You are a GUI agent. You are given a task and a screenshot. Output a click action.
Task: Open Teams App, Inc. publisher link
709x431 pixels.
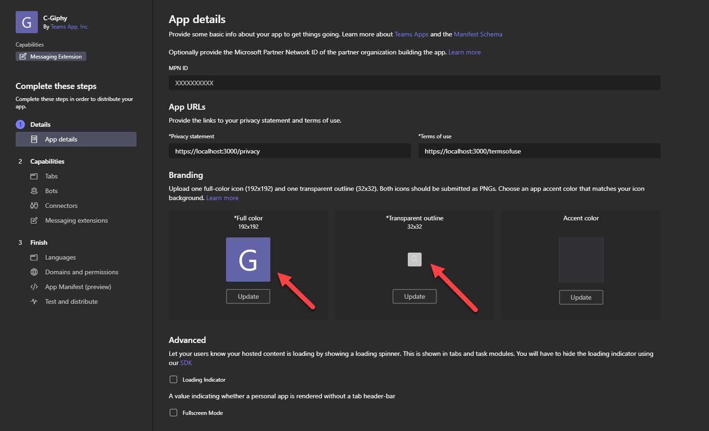[x=70, y=27]
